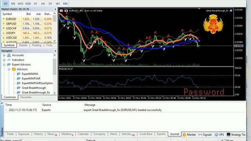Click Market Watch scrollbar down arrow
This screenshot has width=251, height=141.
coord(55,41)
